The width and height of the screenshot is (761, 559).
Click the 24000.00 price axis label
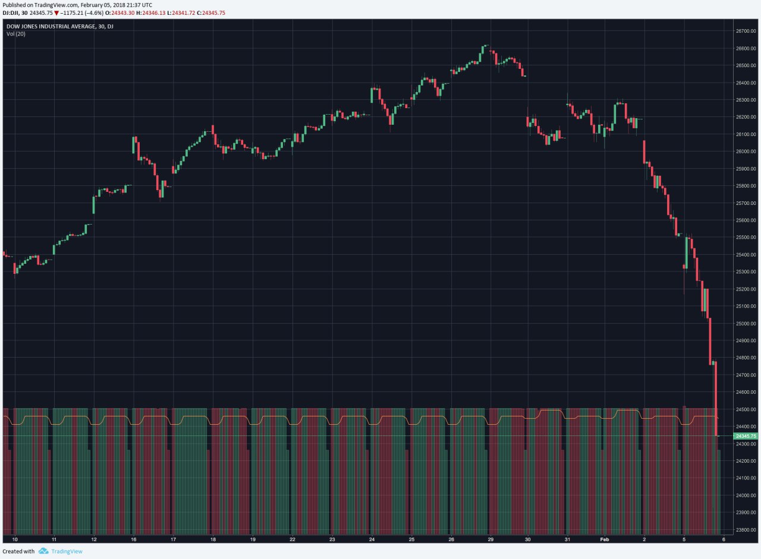[746, 495]
